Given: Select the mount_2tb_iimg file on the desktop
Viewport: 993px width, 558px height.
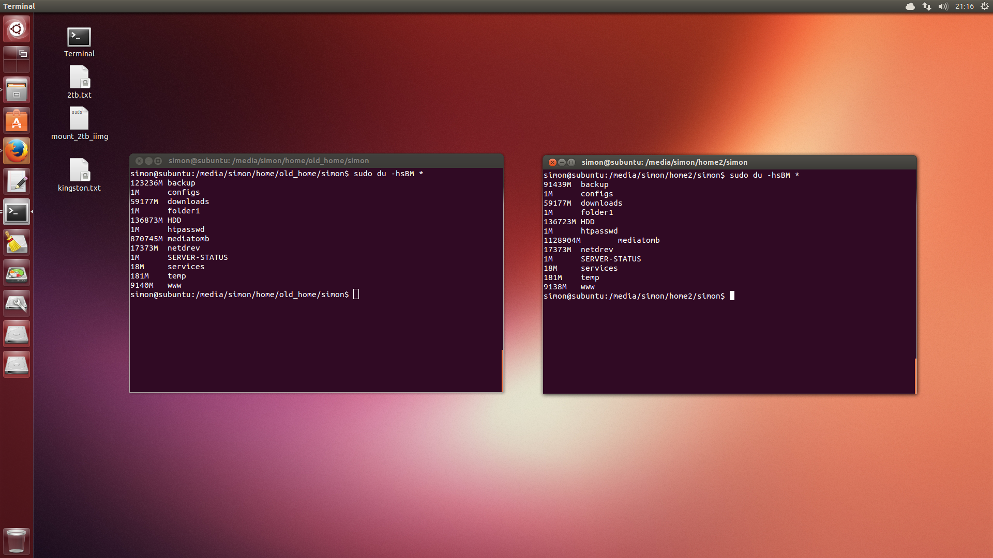Looking at the screenshot, I should (x=79, y=123).
